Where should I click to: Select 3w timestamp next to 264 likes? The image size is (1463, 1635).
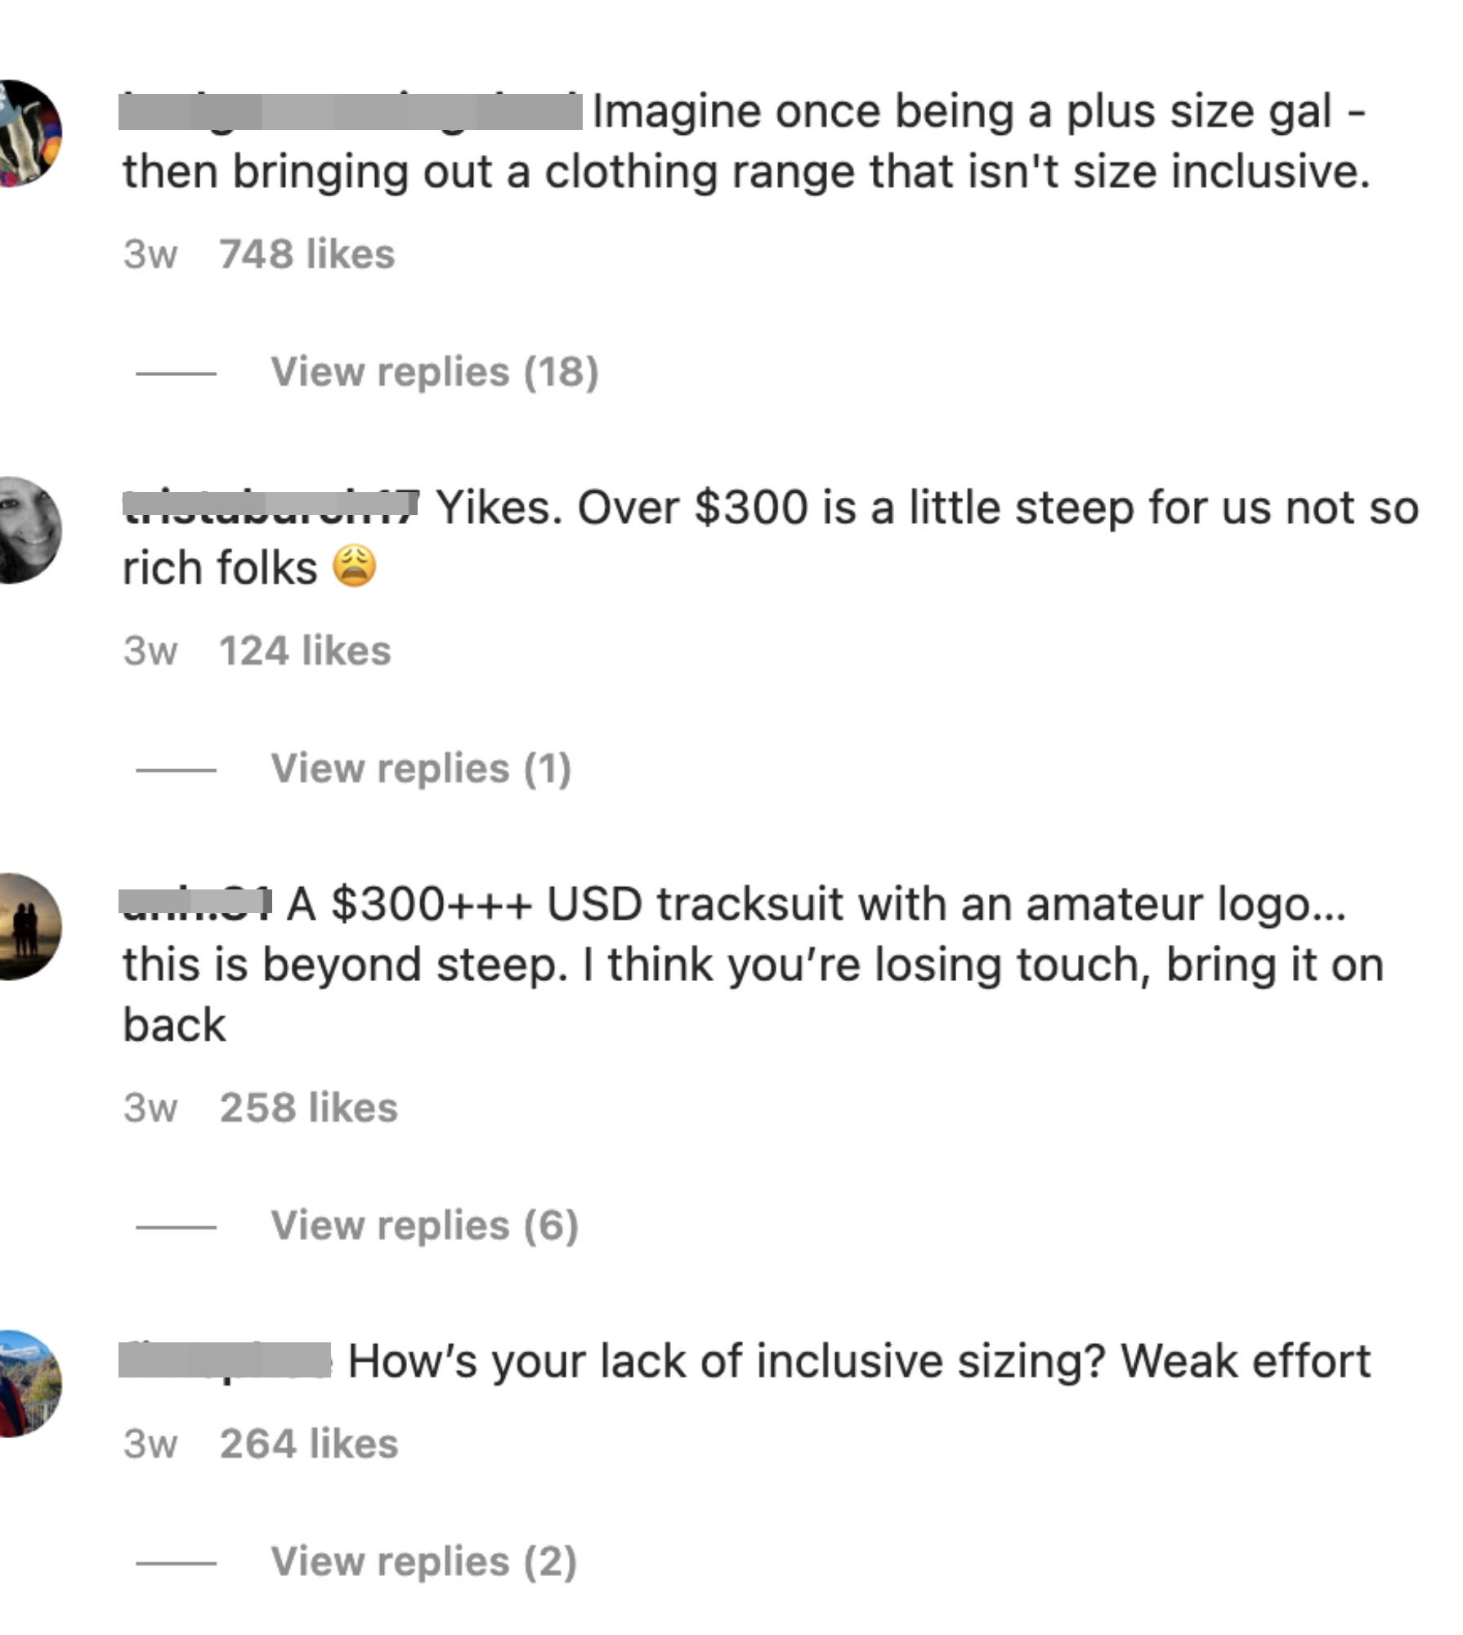pyautogui.click(x=150, y=1445)
